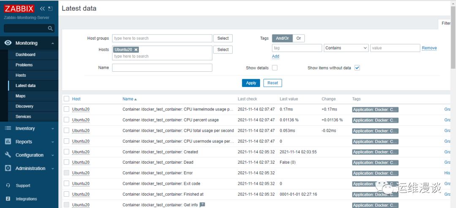This screenshot has height=208, width=456.
Task: Open Latest data menu item
Action: coord(26,85)
